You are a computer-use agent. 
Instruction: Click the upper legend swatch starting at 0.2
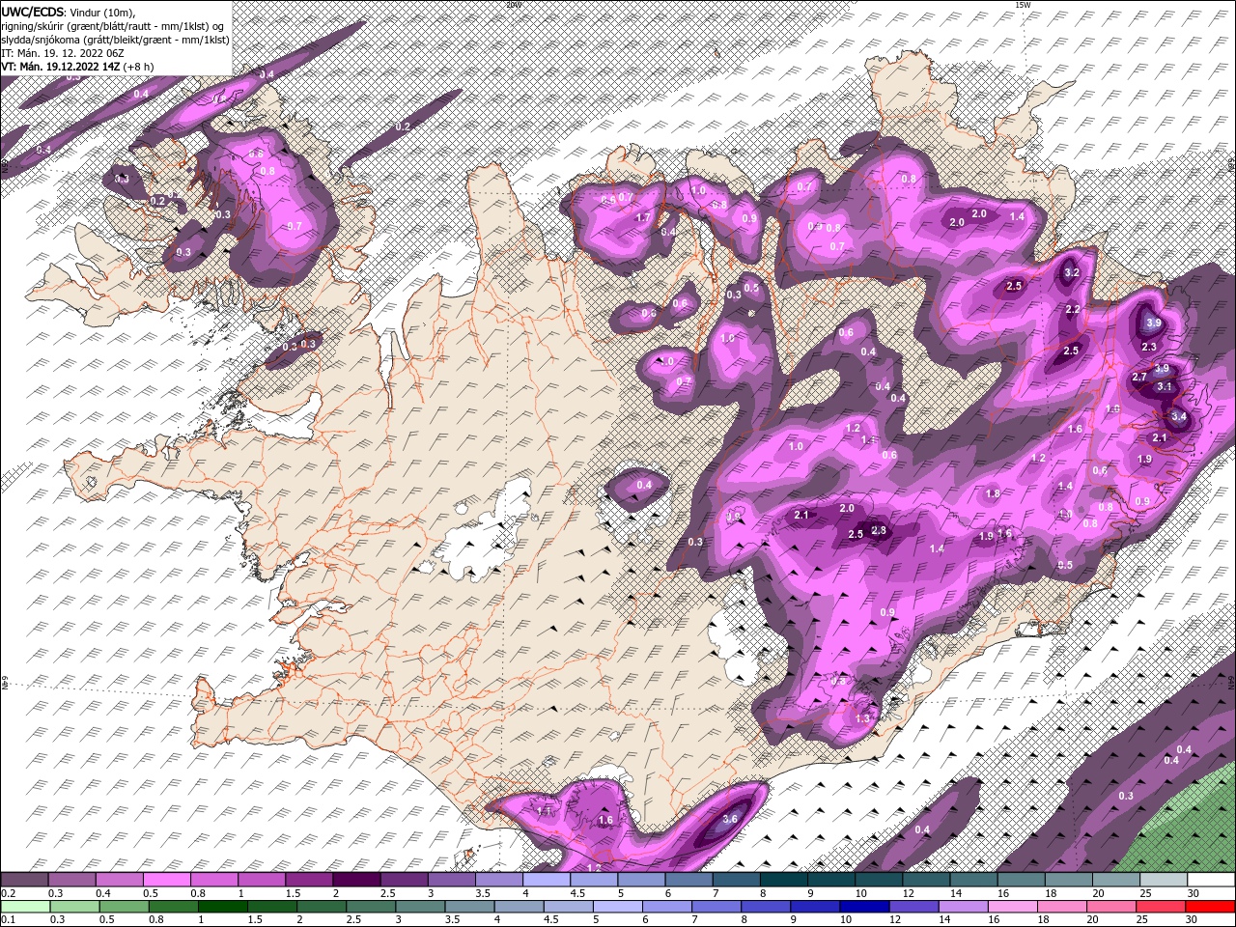click(24, 880)
